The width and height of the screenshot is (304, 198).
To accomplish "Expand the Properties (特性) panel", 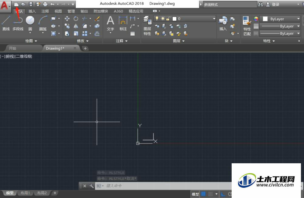I will pyautogui.click(x=269, y=41).
